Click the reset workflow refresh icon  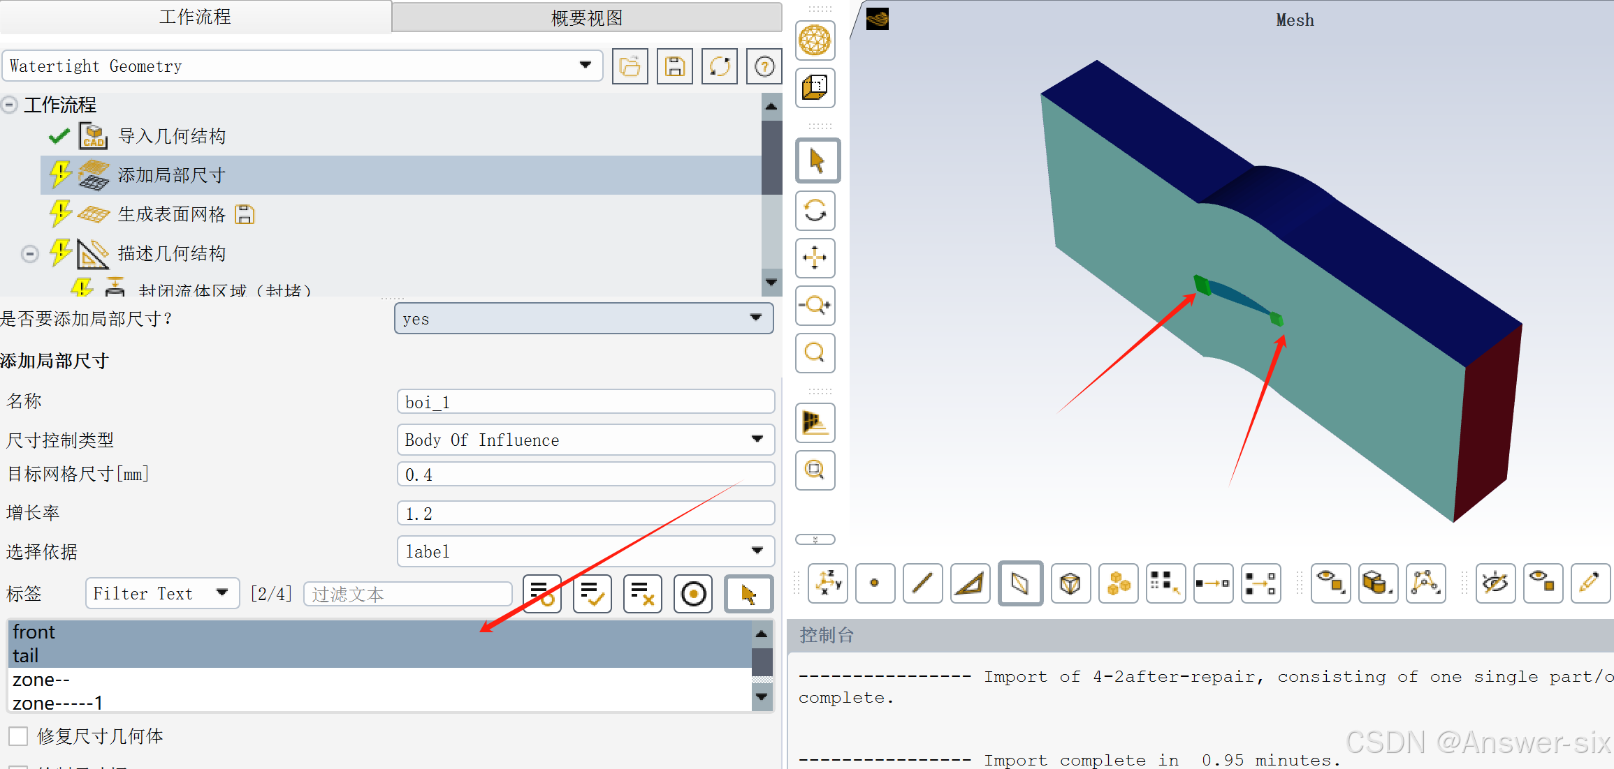coord(719,67)
